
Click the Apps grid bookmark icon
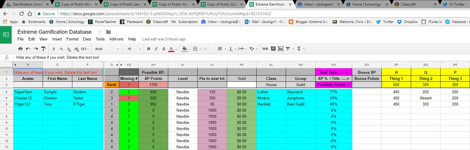pyautogui.click(x=5, y=22)
